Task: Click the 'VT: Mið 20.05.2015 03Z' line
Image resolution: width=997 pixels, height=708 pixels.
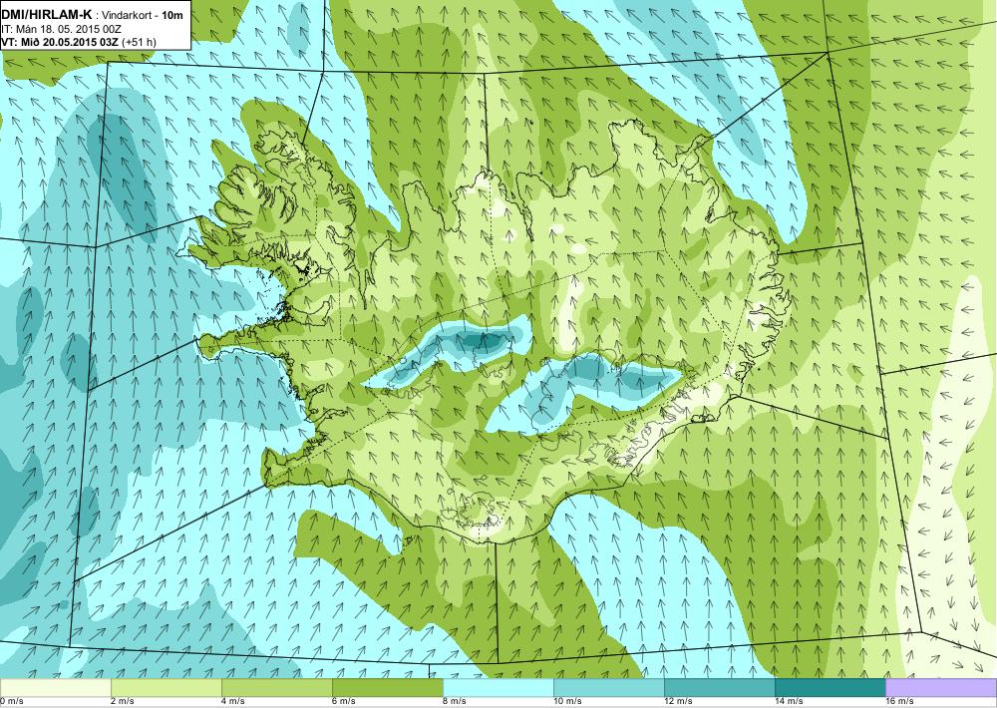Action: tap(61, 42)
